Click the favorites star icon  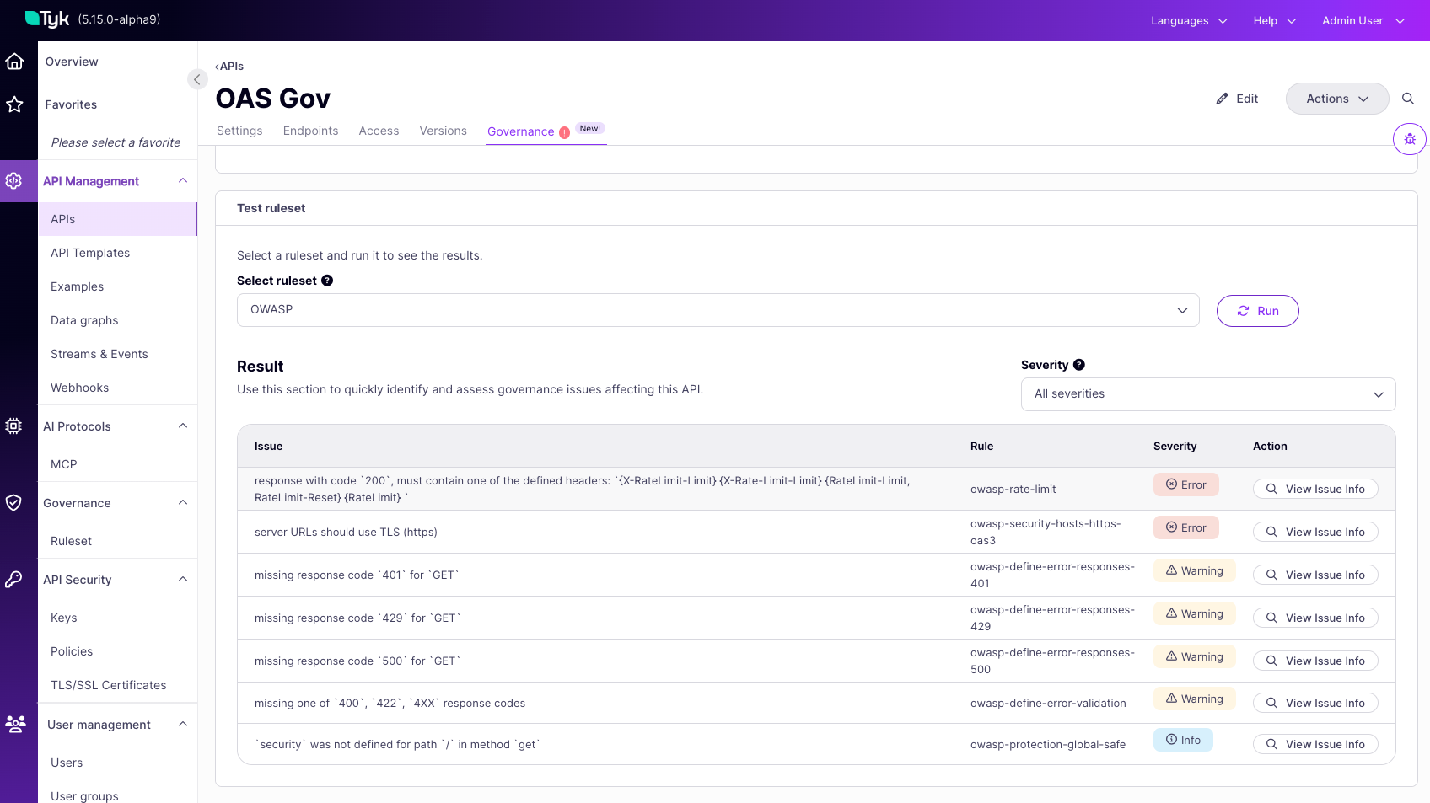14,104
